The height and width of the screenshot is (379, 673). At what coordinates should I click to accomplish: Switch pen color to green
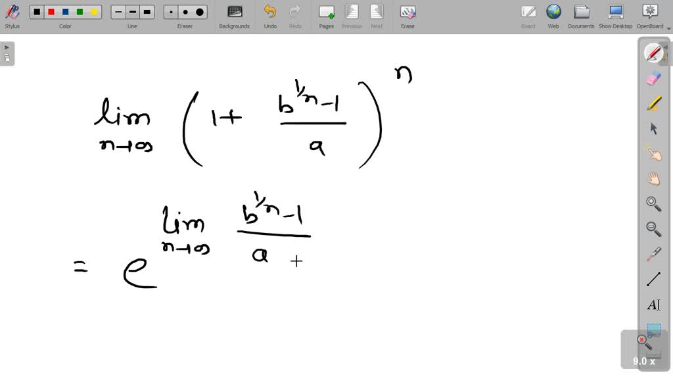(x=79, y=12)
